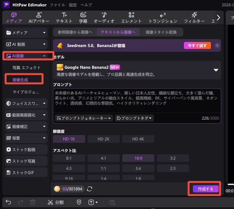The height and width of the screenshot is (209, 234).
Task: Select HD 2K resolution
Action: pyautogui.click(x=104, y=139)
